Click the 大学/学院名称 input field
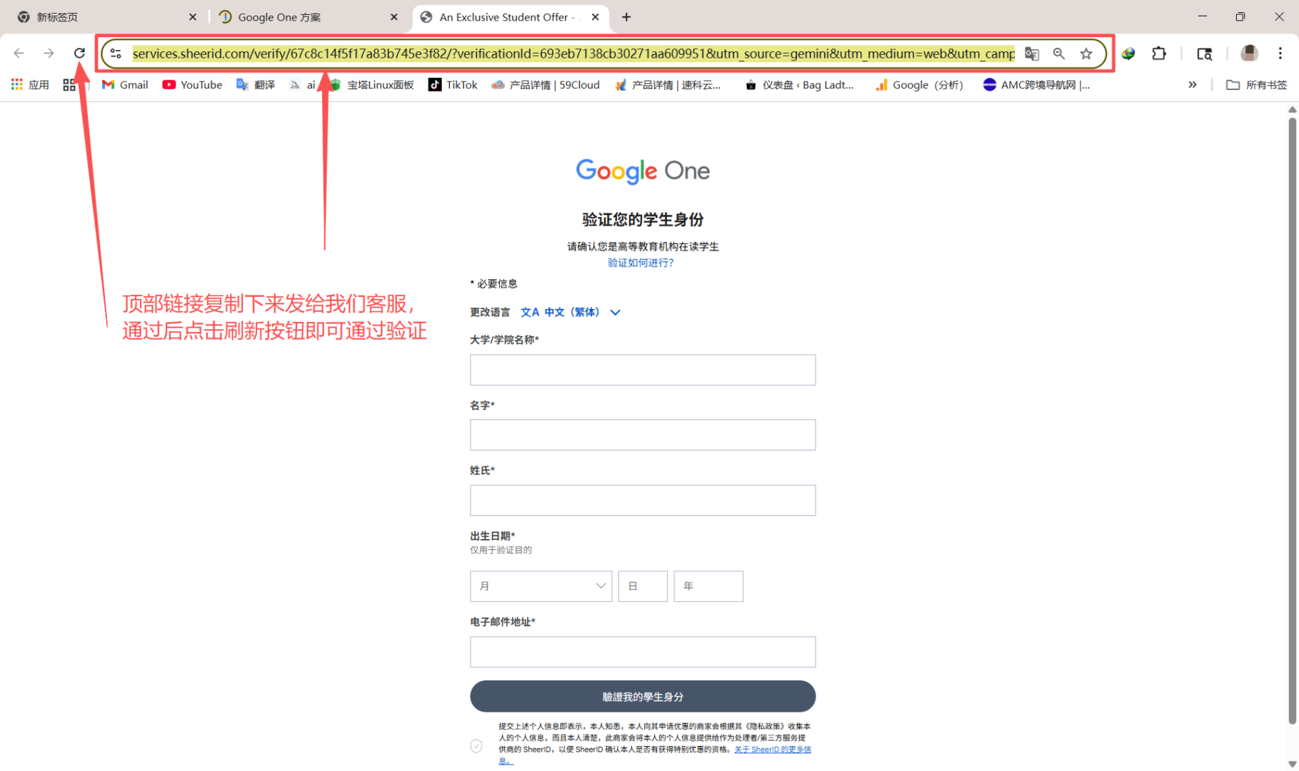Screen dimensions: 1299x771 [x=642, y=369]
